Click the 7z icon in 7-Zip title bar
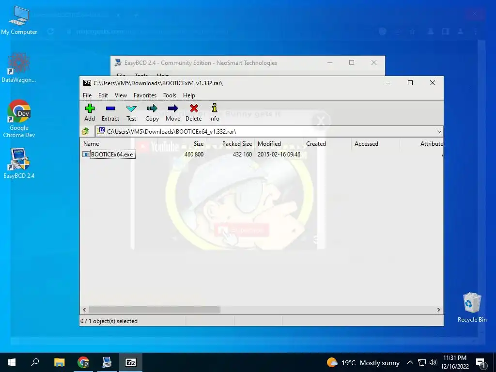 (x=87, y=83)
